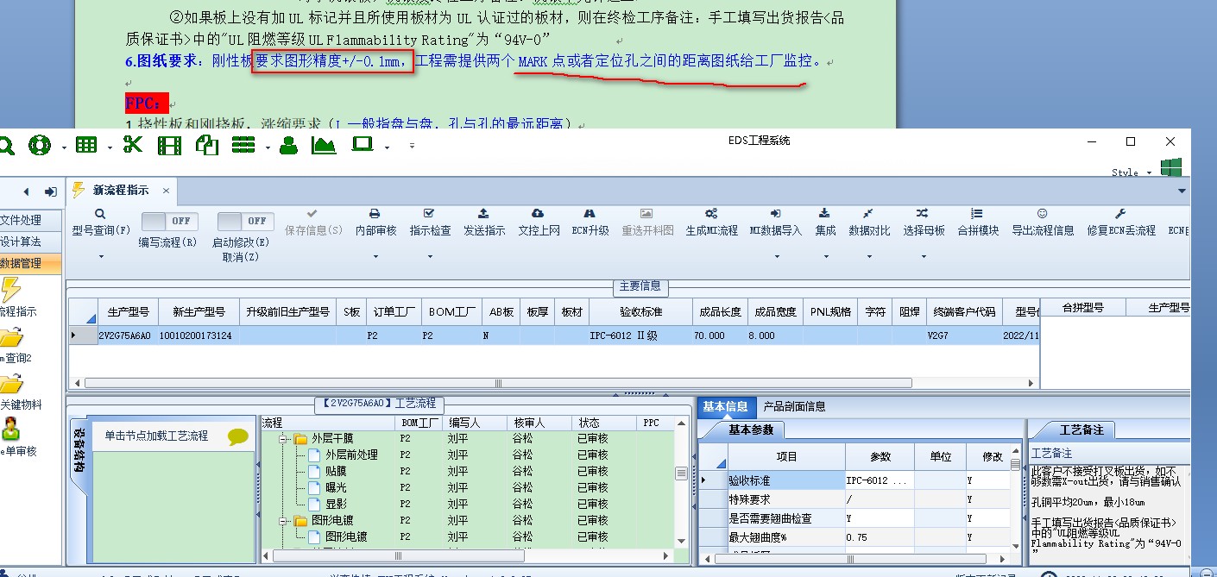This screenshot has width=1217, height=577.
Task: Click the green rows list icon
Action: (243, 145)
